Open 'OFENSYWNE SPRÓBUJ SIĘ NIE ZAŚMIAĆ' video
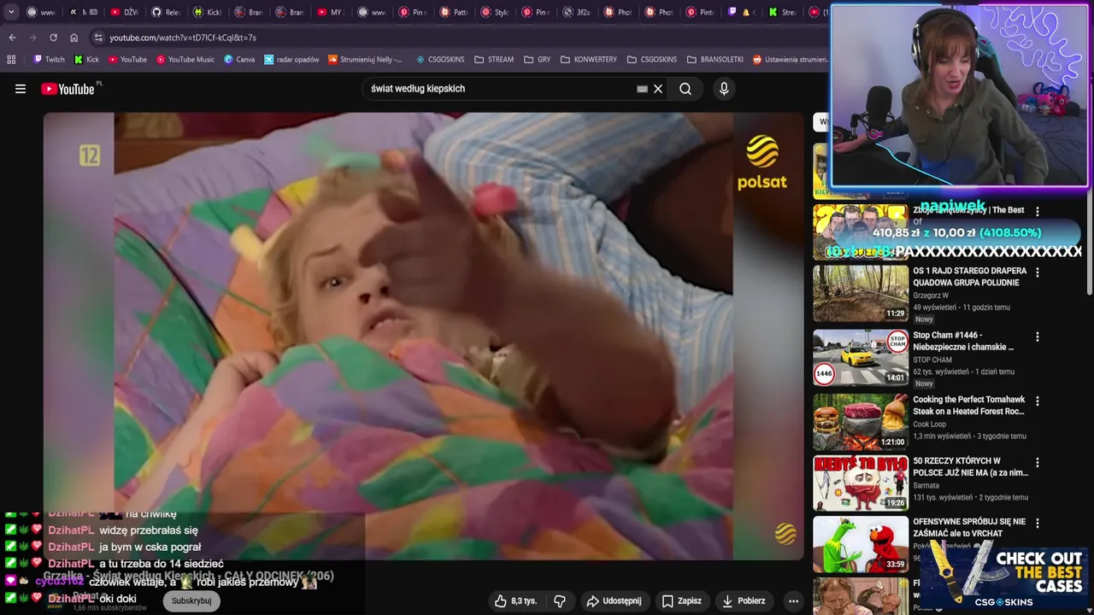Image resolution: width=1094 pixels, height=615 pixels. coord(969,527)
